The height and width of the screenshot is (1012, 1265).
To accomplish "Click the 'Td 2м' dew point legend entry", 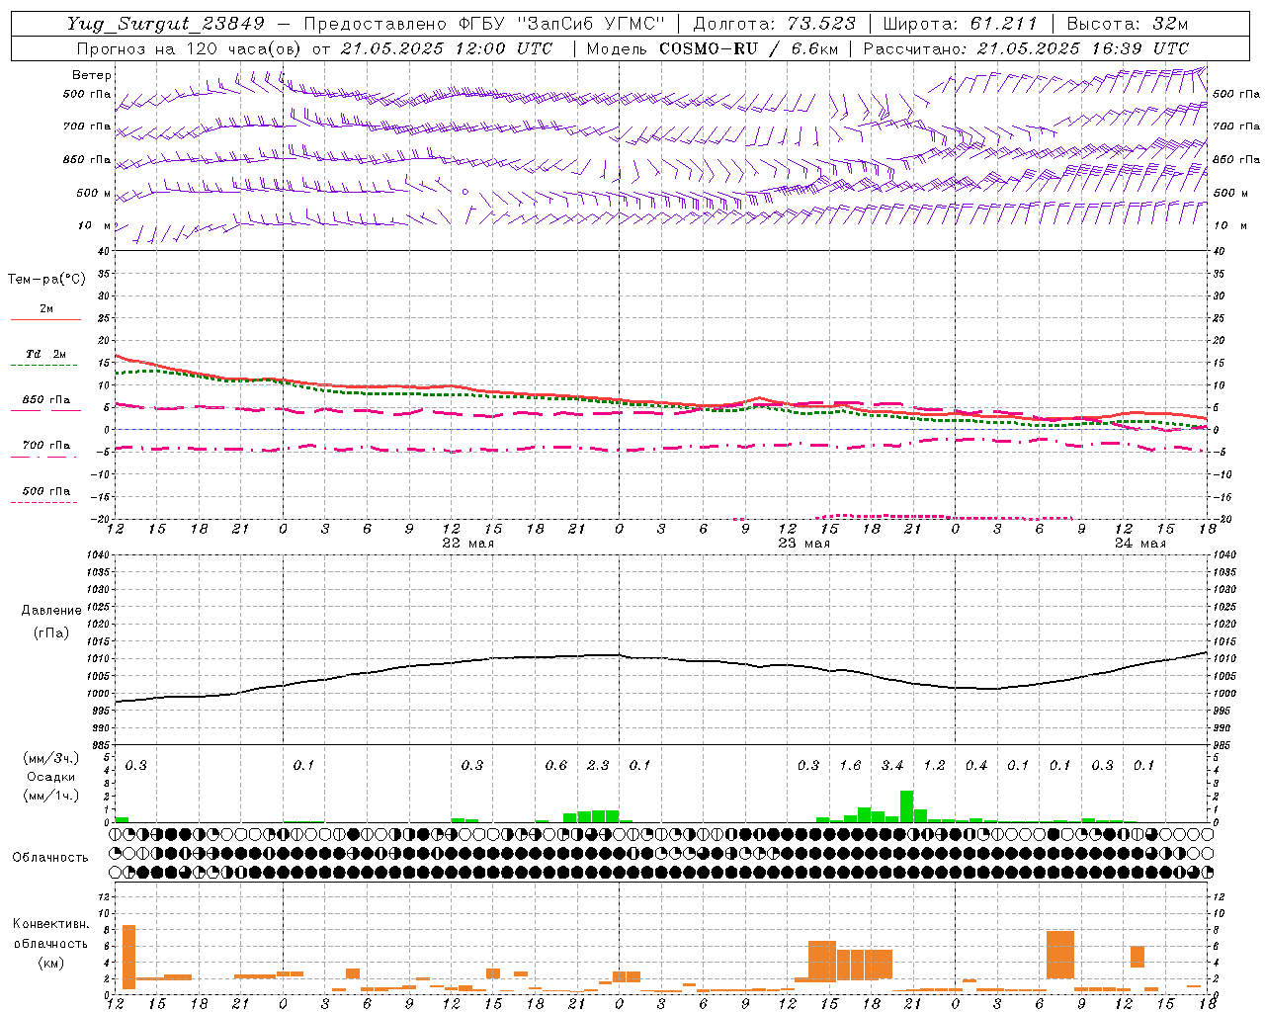I will tap(45, 354).
